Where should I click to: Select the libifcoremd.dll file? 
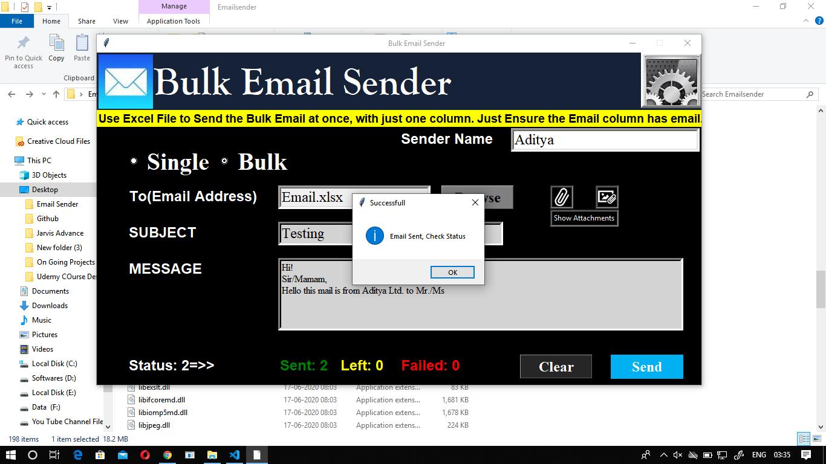pyautogui.click(x=161, y=400)
